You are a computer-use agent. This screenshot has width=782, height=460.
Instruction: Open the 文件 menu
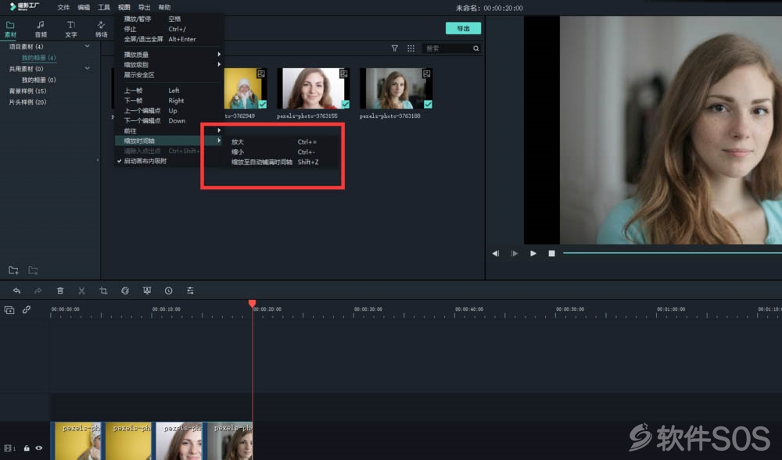pyautogui.click(x=63, y=8)
